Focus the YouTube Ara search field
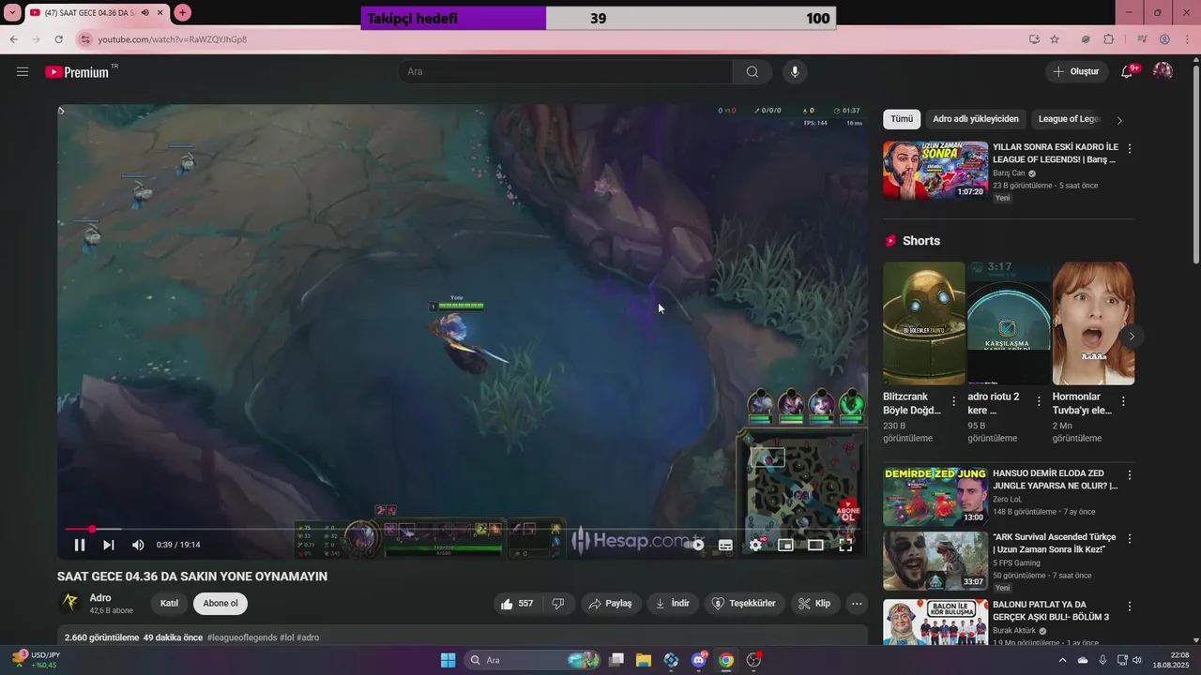The width and height of the screenshot is (1201, 675). pyautogui.click(x=566, y=71)
